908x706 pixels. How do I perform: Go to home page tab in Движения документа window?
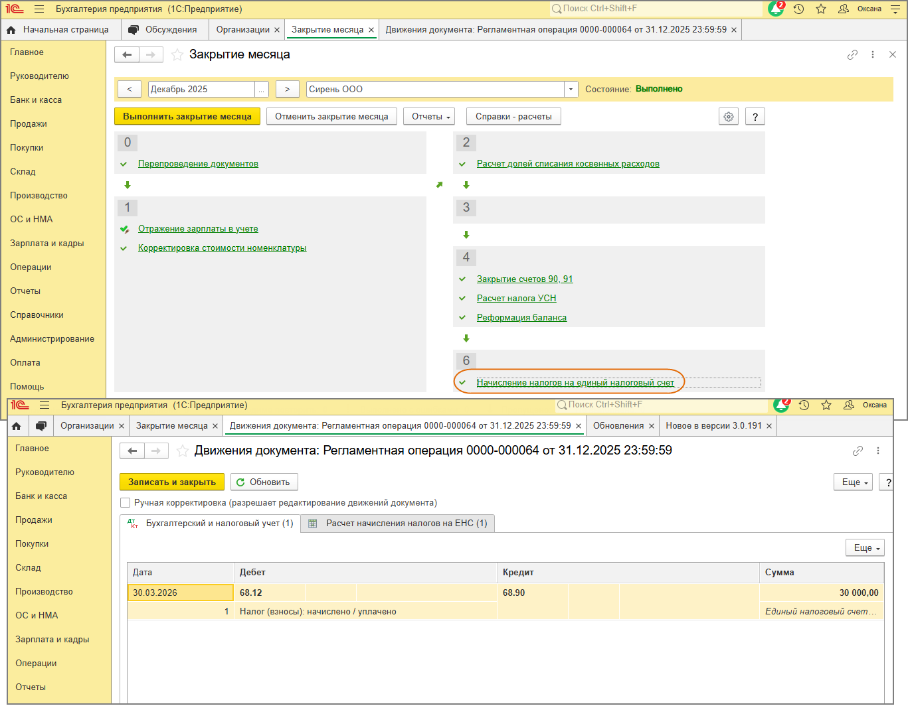[x=17, y=426]
